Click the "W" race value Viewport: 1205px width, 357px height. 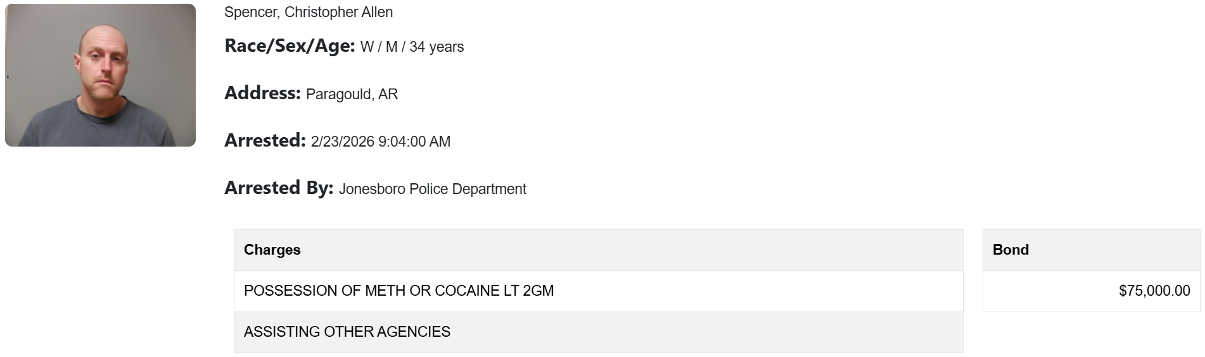(x=367, y=47)
